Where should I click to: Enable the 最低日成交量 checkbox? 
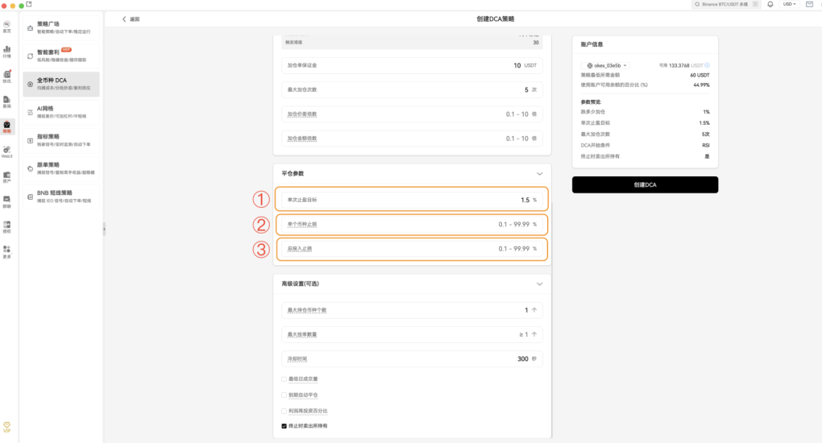point(284,379)
